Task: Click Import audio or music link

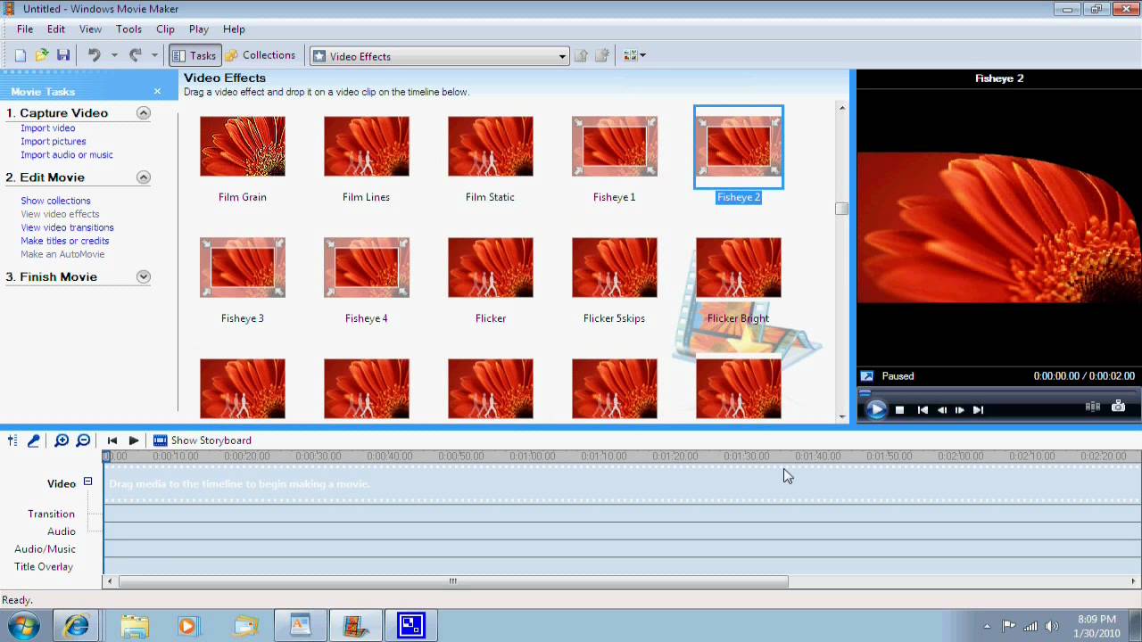Action: [67, 155]
